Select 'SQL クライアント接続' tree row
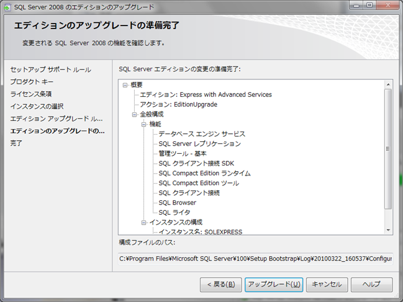Viewport: 403px width, 302px height. [x=189, y=193]
